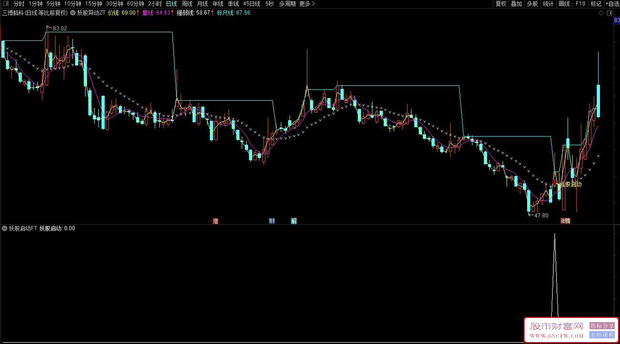Viewport: 620px width, 344px height.
Task: Select the 45日线 period
Action: tap(252, 4)
